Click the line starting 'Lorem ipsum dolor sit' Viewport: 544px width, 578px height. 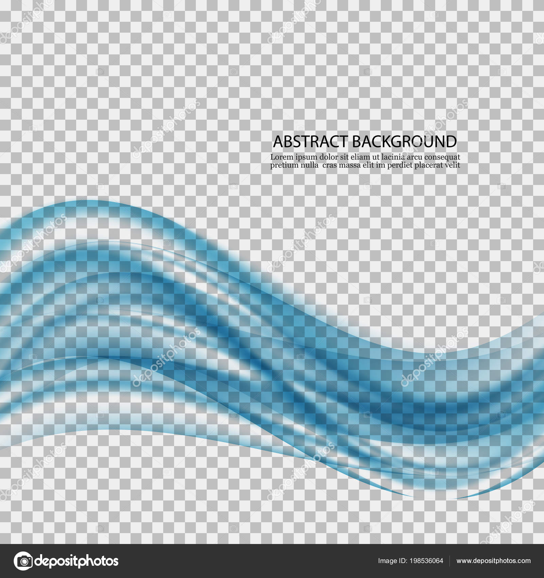click(365, 157)
